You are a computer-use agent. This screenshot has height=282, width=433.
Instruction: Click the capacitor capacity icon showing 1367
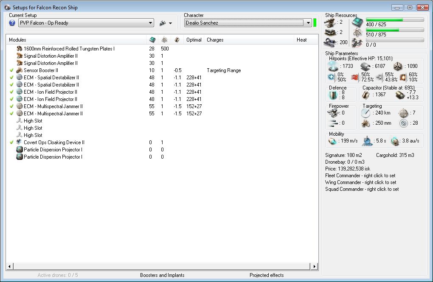coord(366,95)
